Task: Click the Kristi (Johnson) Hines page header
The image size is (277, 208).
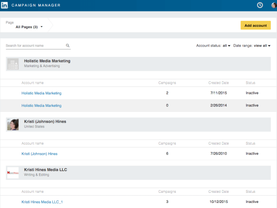Action: coord(138,124)
